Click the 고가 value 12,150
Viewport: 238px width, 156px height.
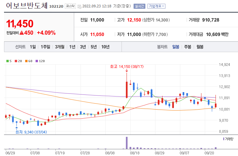point(134,20)
